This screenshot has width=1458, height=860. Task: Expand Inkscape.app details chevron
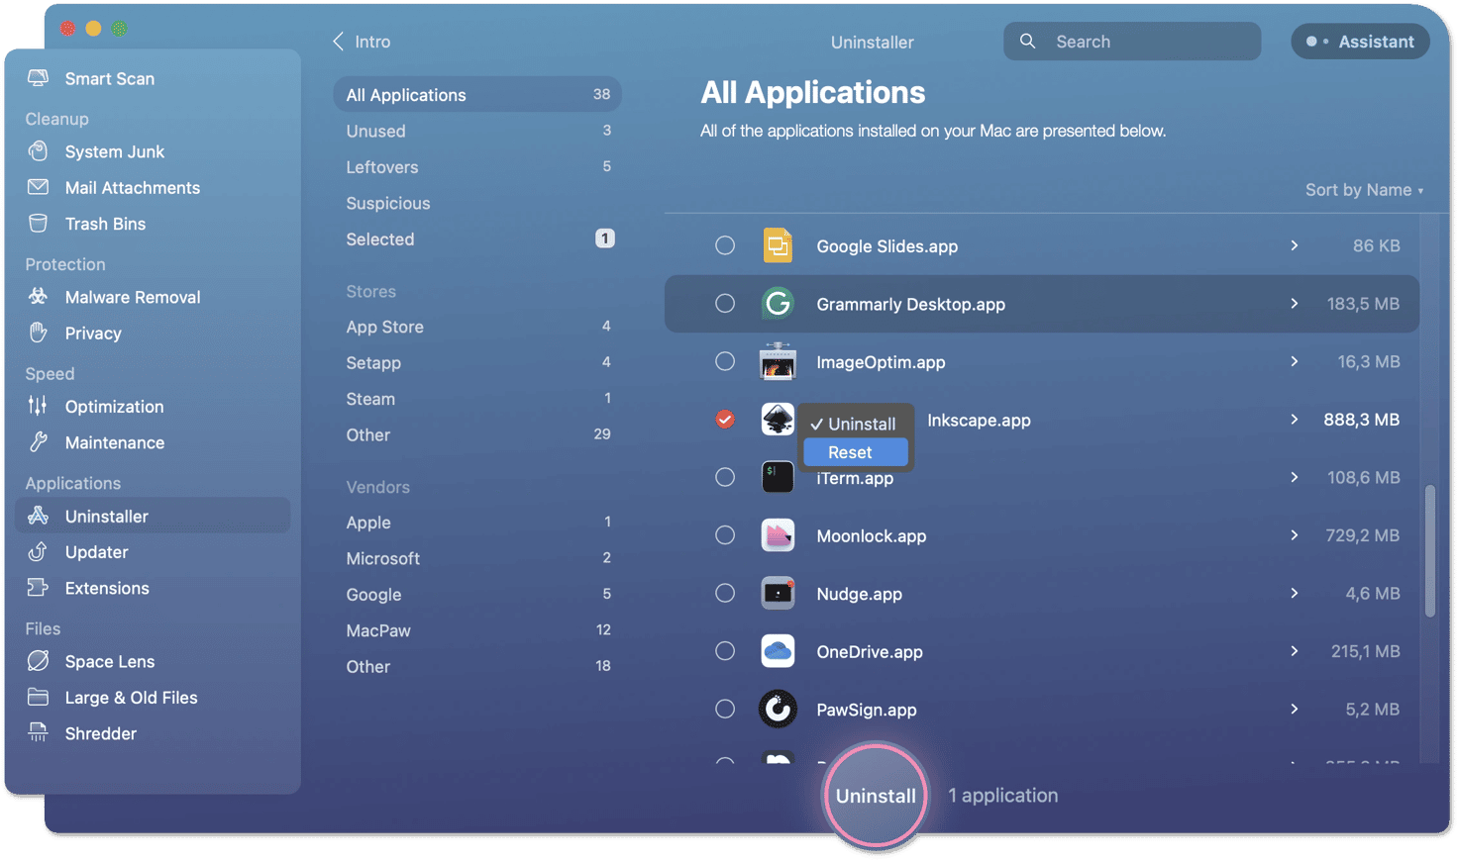click(x=1294, y=420)
